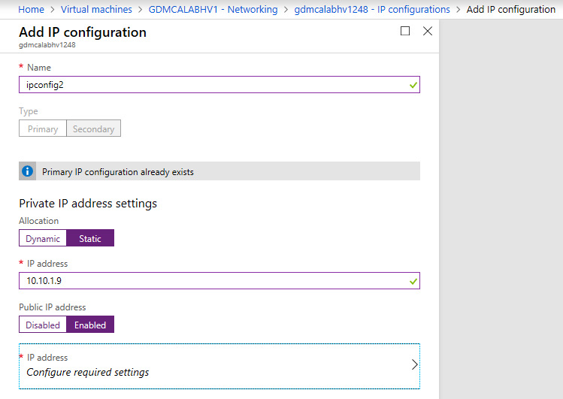Select the Primary type option

click(x=43, y=128)
